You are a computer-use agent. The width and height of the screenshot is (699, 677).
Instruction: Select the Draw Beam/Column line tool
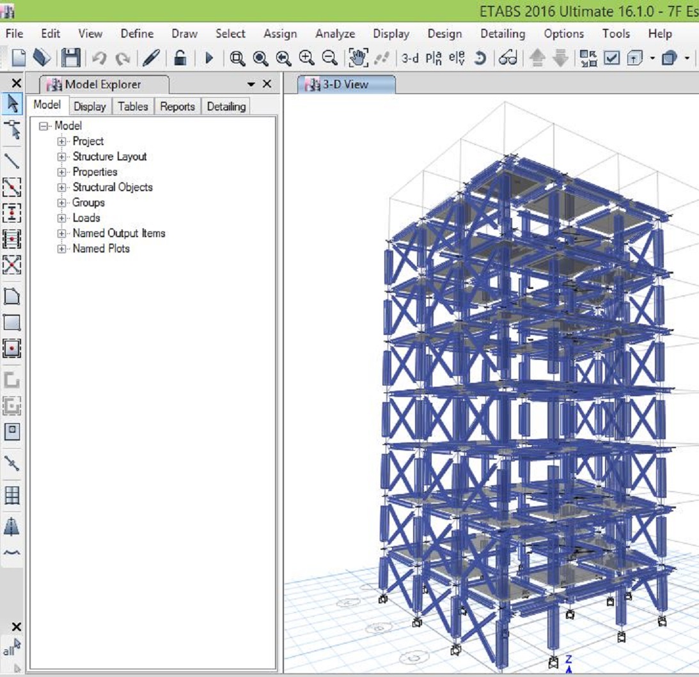click(x=12, y=161)
